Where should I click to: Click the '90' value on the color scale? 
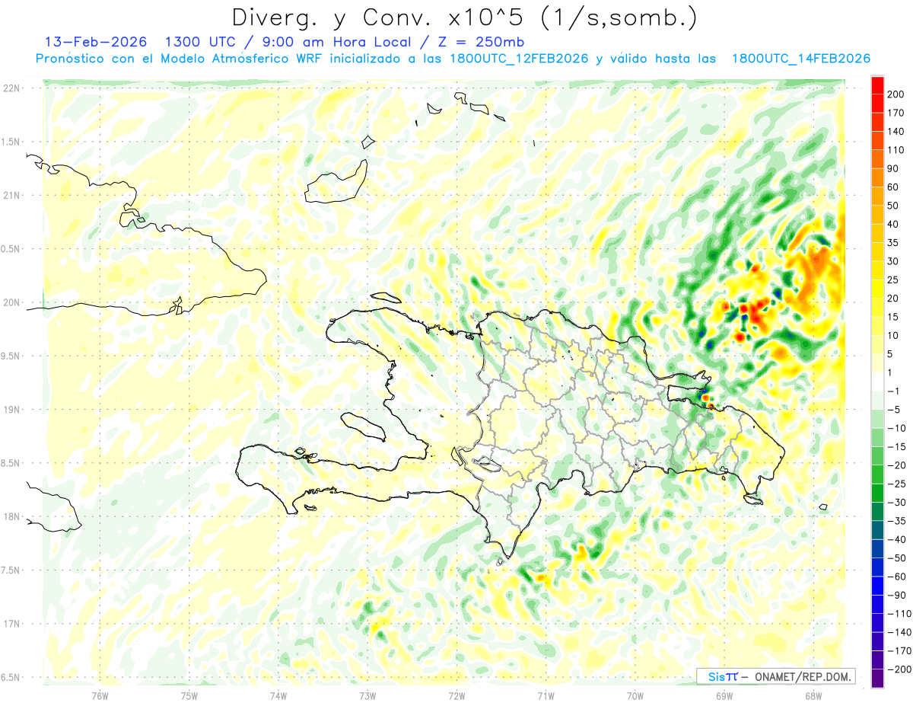tap(893, 168)
